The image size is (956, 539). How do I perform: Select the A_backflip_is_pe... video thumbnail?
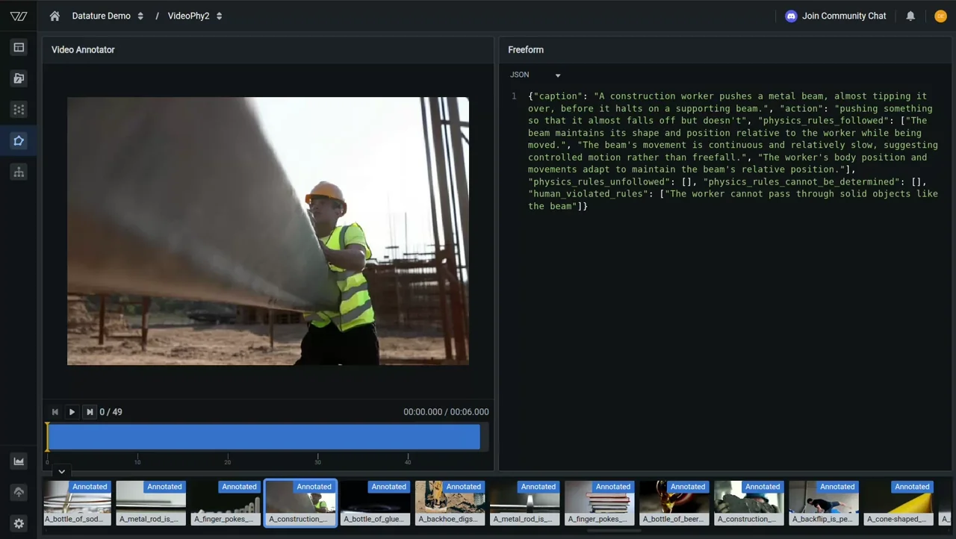tap(823, 503)
